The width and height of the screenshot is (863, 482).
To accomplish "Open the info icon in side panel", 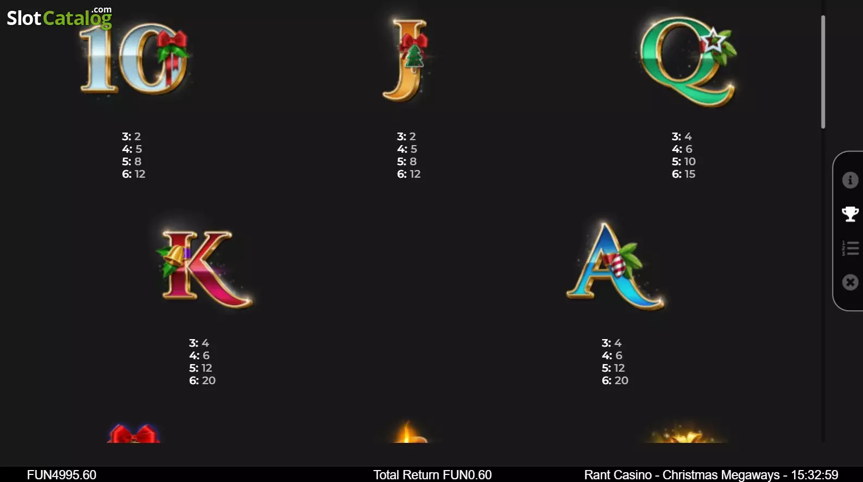I will (x=850, y=180).
